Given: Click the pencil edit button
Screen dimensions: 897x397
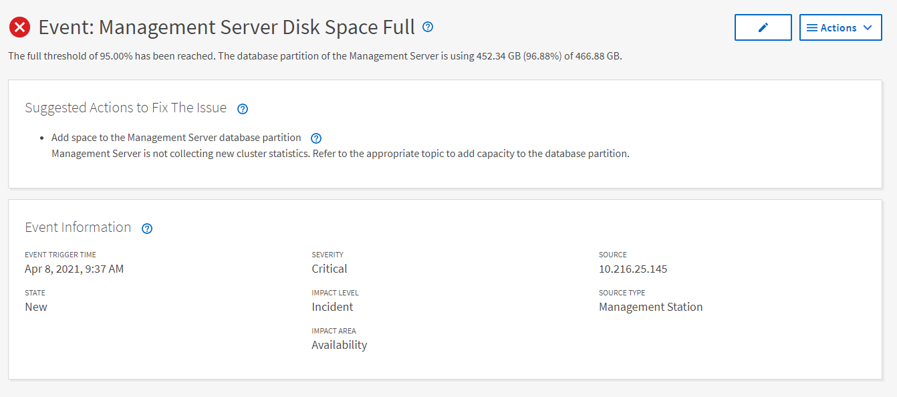Looking at the screenshot, I should (x=763, y=27).
